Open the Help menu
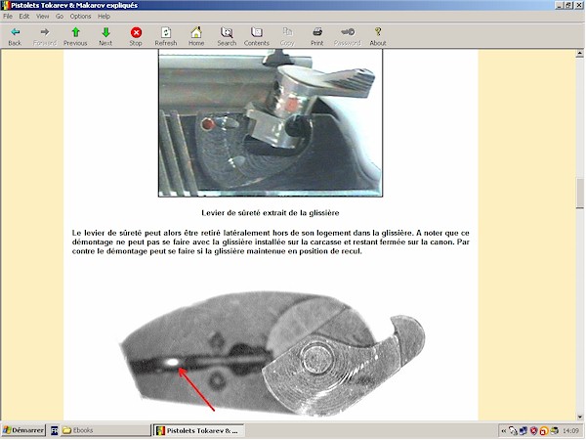The height and width of the screenshot is (440, 586). (x=104, y=16)
